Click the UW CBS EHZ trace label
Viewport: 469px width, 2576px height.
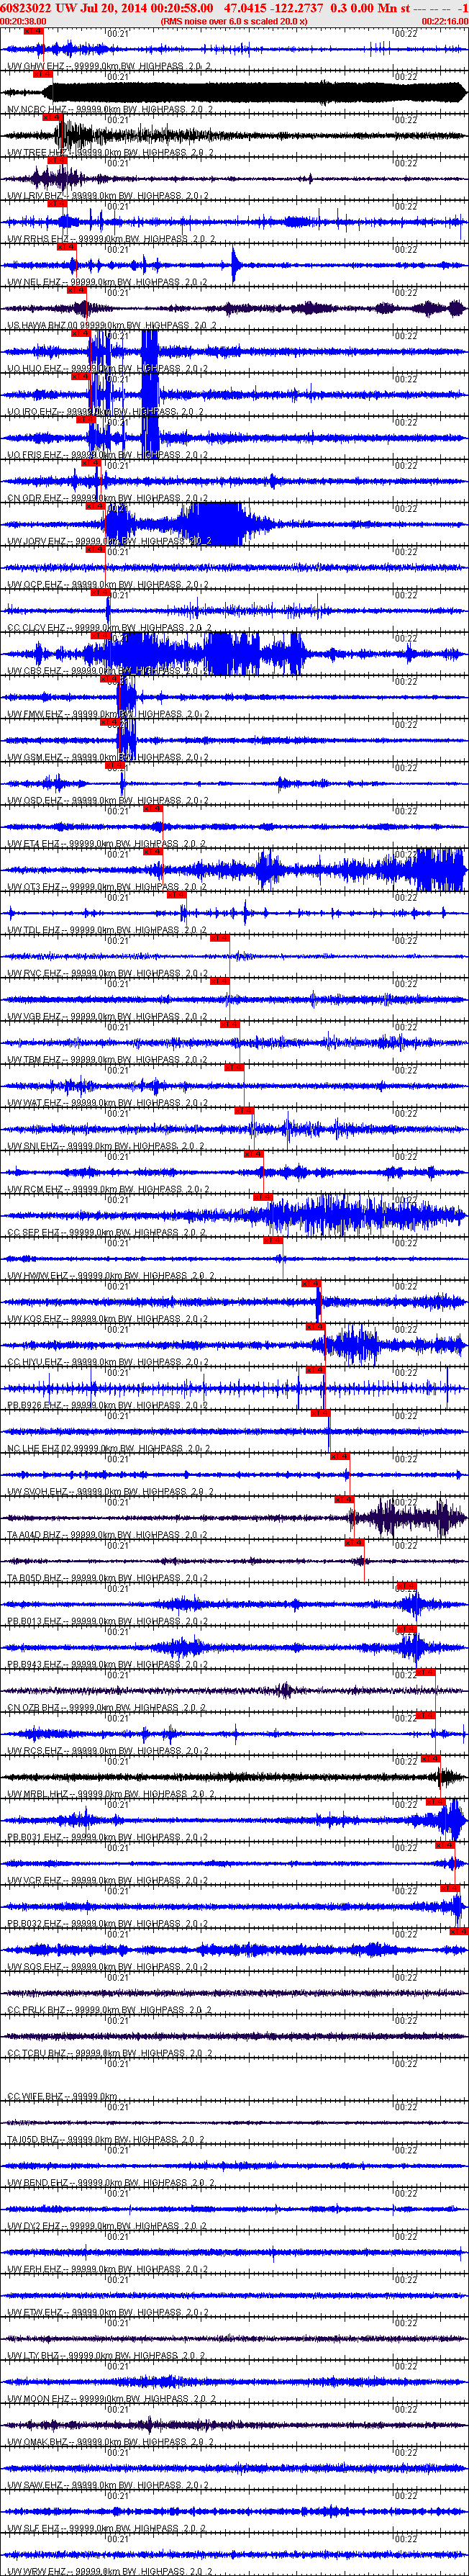107,670
